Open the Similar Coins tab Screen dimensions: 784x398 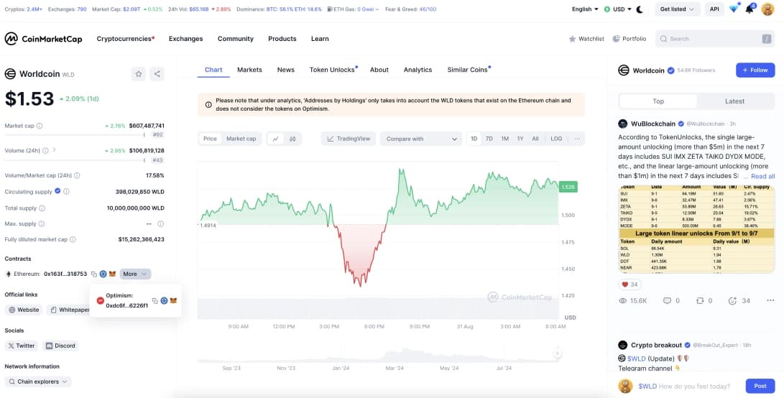[469, 70]
